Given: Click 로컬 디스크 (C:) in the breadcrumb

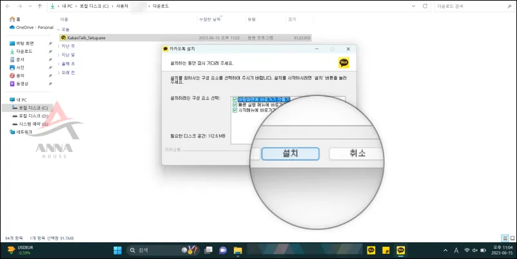Looking at the screenshot, I should click(94, 6).
